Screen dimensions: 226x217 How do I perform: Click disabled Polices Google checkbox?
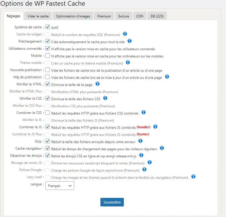[47, 170]
